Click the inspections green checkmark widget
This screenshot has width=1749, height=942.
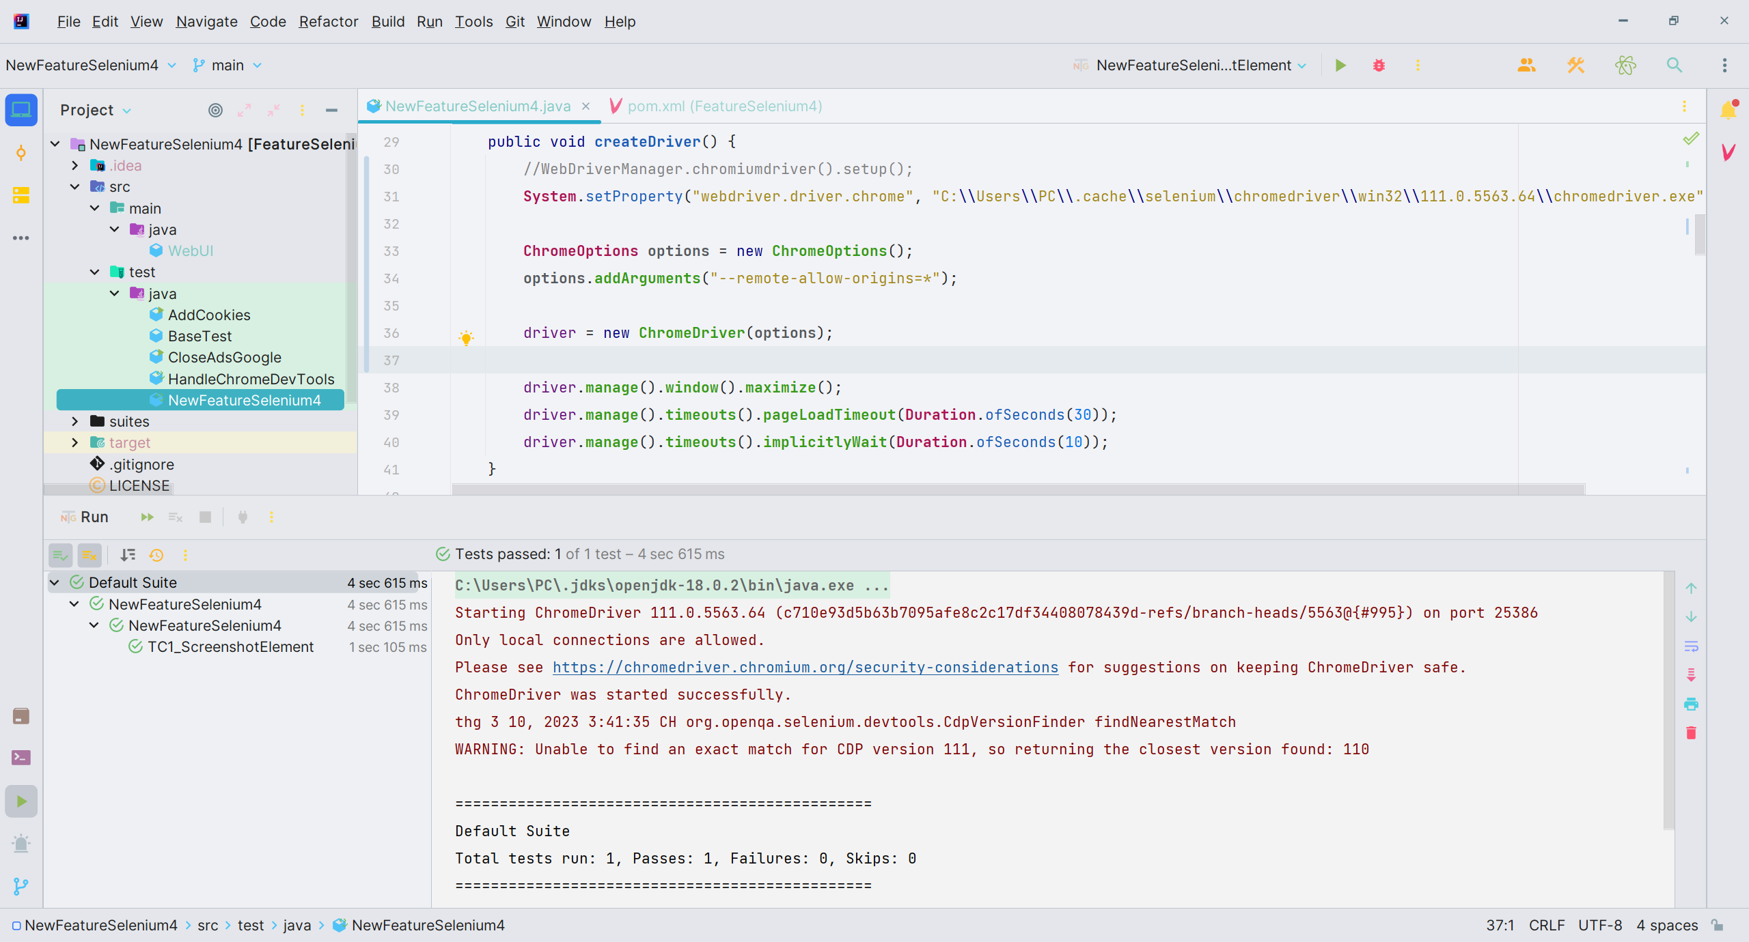tap(1690, 139)
